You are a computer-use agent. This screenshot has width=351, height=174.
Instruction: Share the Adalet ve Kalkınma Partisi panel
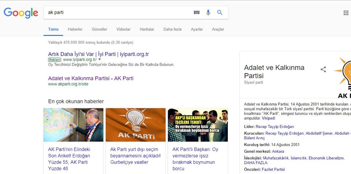tap(323, 69)
